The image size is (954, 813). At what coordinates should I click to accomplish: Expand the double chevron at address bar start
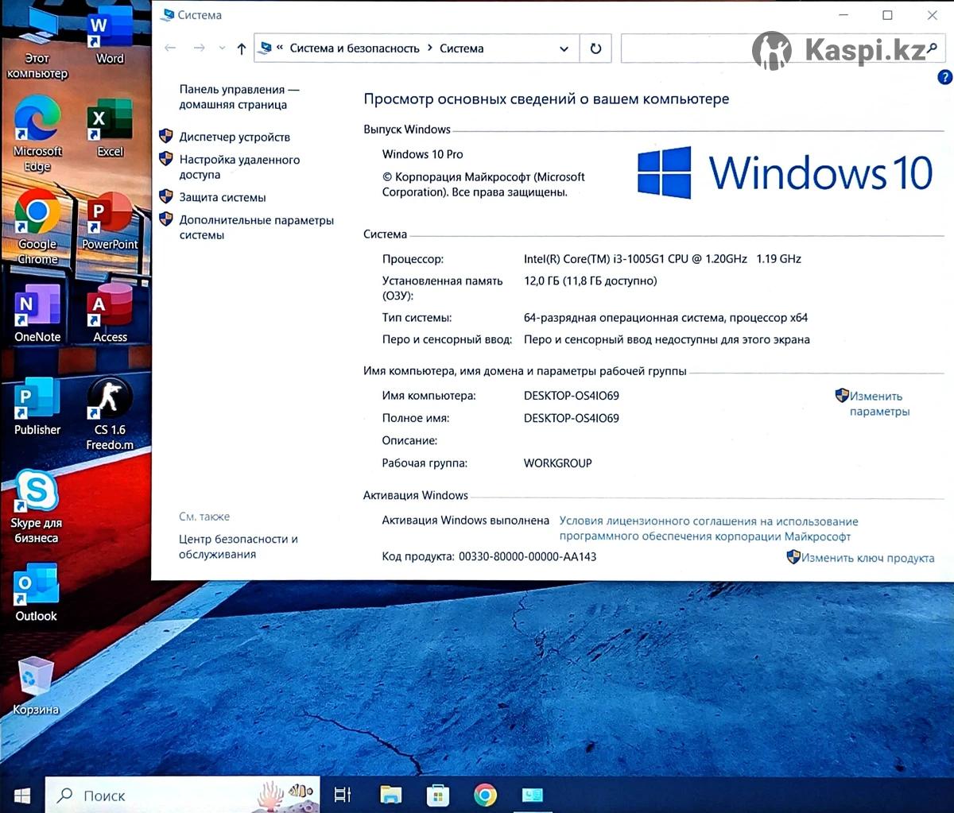[x=280, y=48]
